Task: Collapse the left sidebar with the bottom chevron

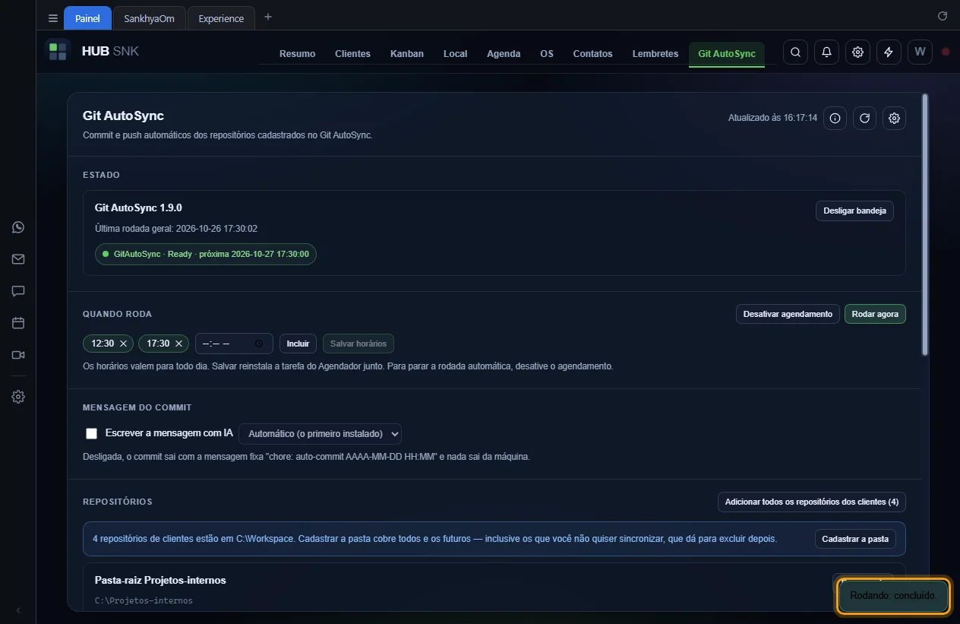Action: tap(18, 610)
